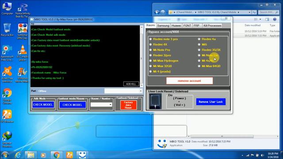This screenshot has height=159, width=283.
Task: Select Mi 4 (prada) option
Action: tap(150, 72)
